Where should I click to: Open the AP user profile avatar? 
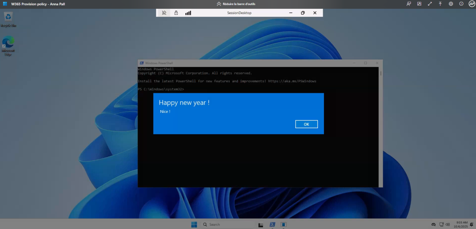471,4
